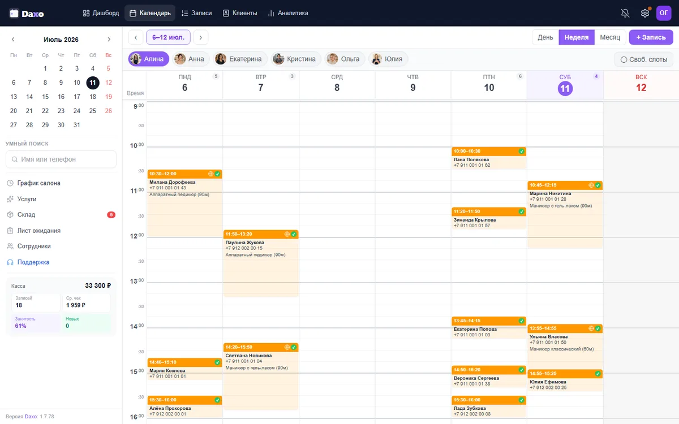Screen dimensions: 679x424
Task: Click the Daxo logo icon
Action: tap(14, 13)
